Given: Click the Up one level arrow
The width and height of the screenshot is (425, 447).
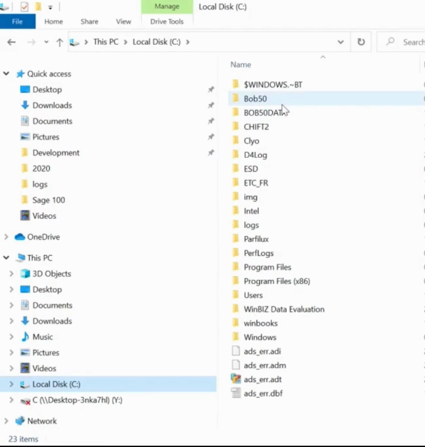Looking at the screenshot, I should pyautogui.click(x=59, y=42).
